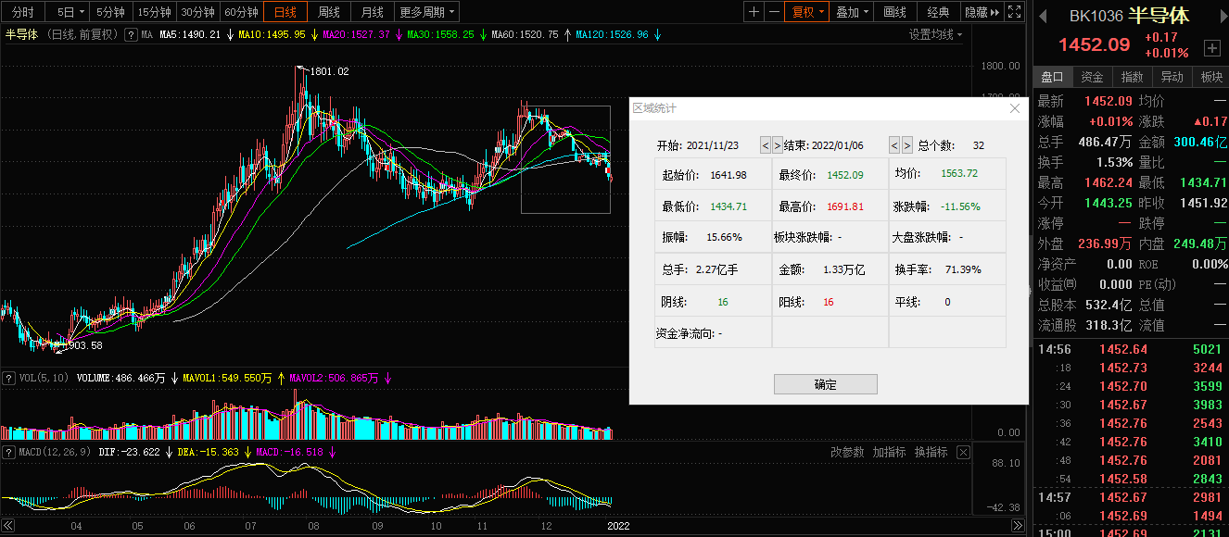
Task: Open the 设置均线 dropdown
Action: [935, 35]
